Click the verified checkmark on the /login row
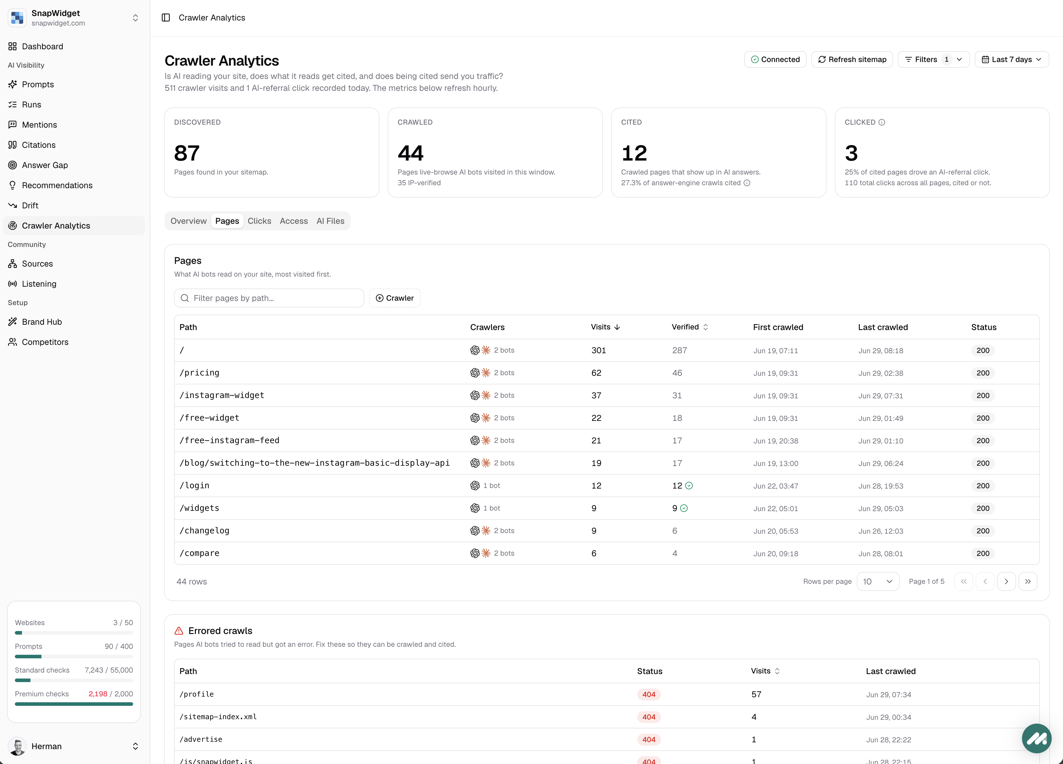This screenshot has width=1063, height=764. (x=689, y=486)
